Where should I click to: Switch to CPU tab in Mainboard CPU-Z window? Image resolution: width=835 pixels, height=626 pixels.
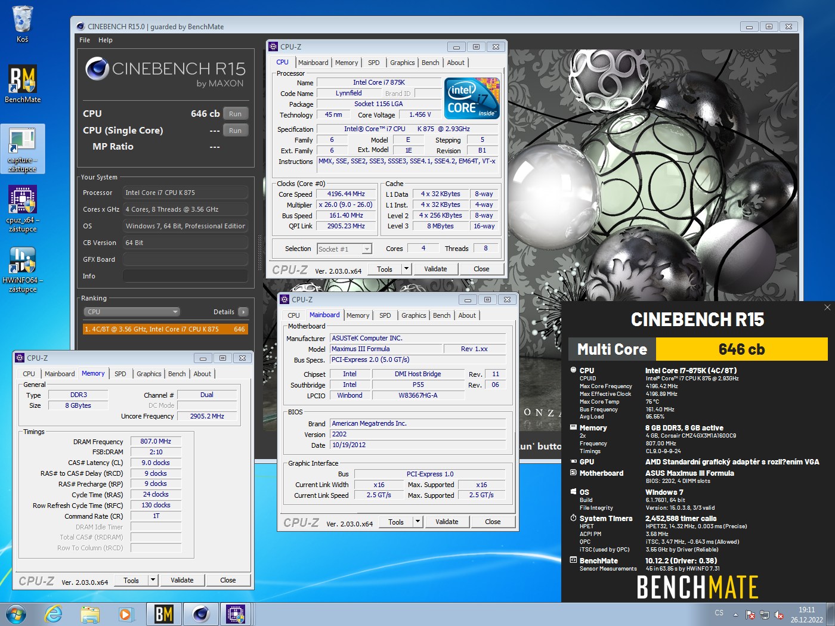coord(293,315)
